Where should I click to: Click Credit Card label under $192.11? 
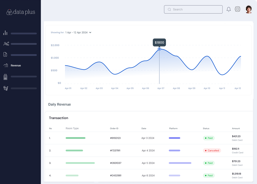click(x=238, y=152)
